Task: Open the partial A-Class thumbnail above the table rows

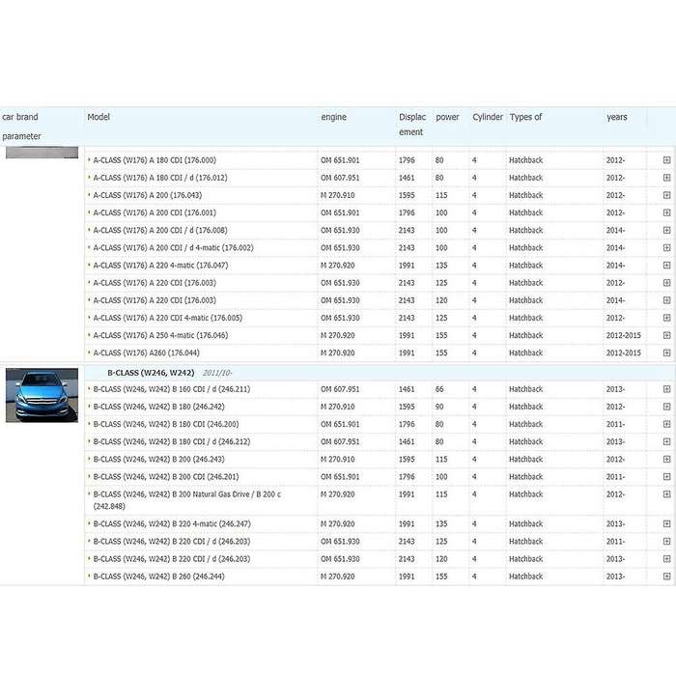Action: 42,153
